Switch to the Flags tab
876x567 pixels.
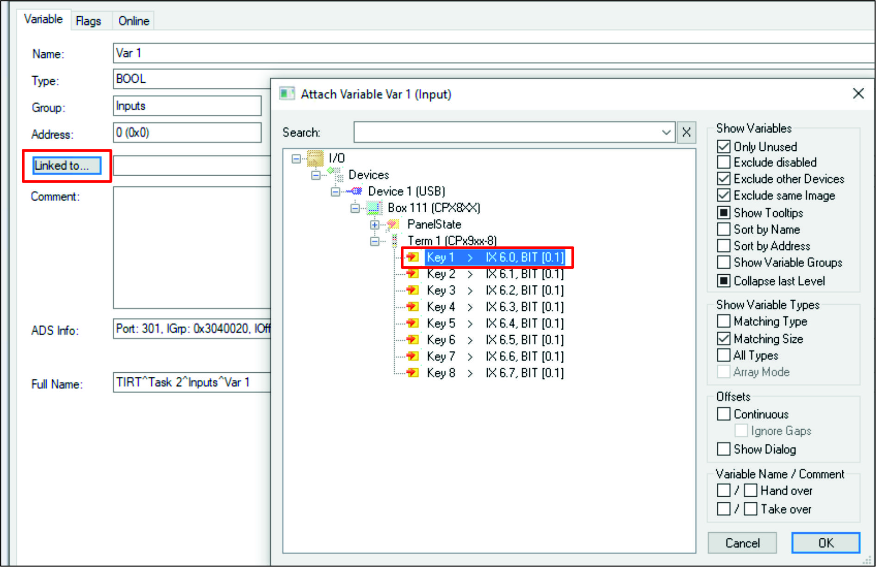(88, 21)
